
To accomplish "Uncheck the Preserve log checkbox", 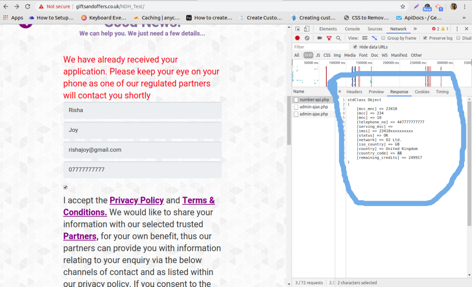I will click(x=425, y=38).
